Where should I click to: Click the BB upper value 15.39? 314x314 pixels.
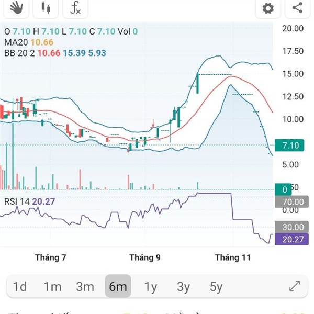[74, 53]
